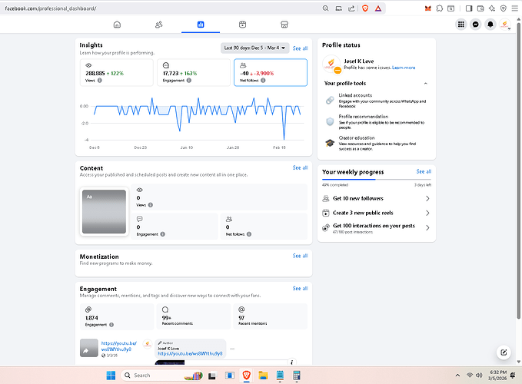This screenshot has height=384, width=522.
Task: Open the date range dropdown Last 90 days
Action: (x=254, y=48)
